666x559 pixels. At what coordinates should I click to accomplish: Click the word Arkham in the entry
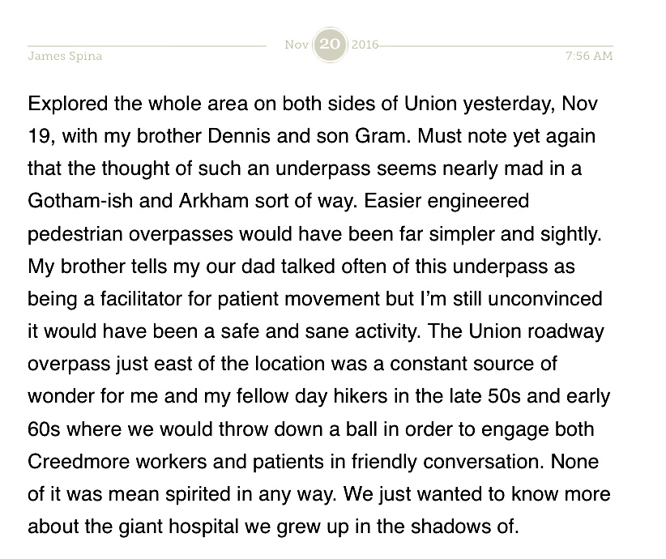(199, 201)
